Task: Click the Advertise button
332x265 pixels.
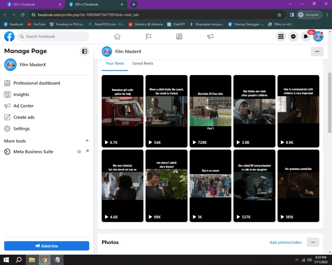Action: pos(46,246)
